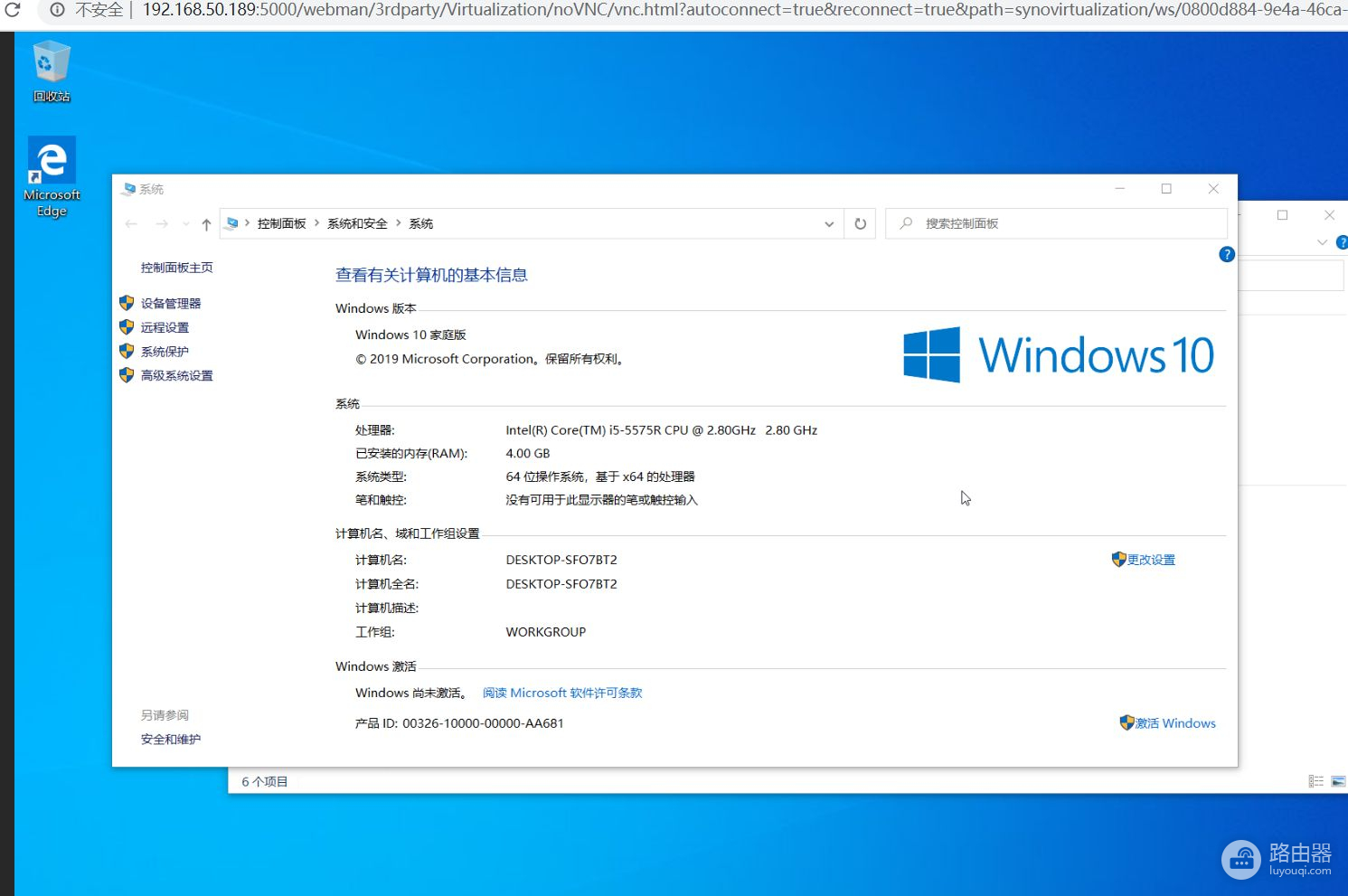
Task: Navigate to 系统和安全 in breadcrumb
Action: (x=357, y=223)
